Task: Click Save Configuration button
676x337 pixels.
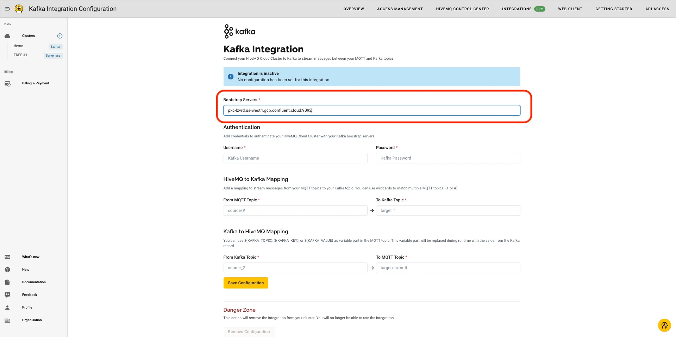Action: point(246,283)
